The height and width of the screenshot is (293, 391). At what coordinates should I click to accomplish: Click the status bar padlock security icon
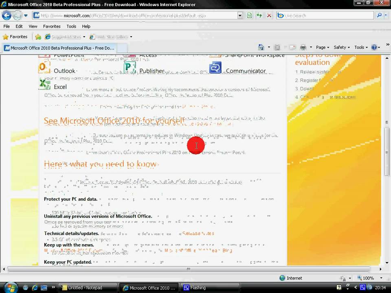343,278
